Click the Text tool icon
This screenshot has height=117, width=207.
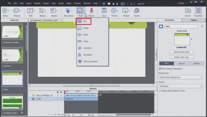pyautogui.click(x=30, y=11)
